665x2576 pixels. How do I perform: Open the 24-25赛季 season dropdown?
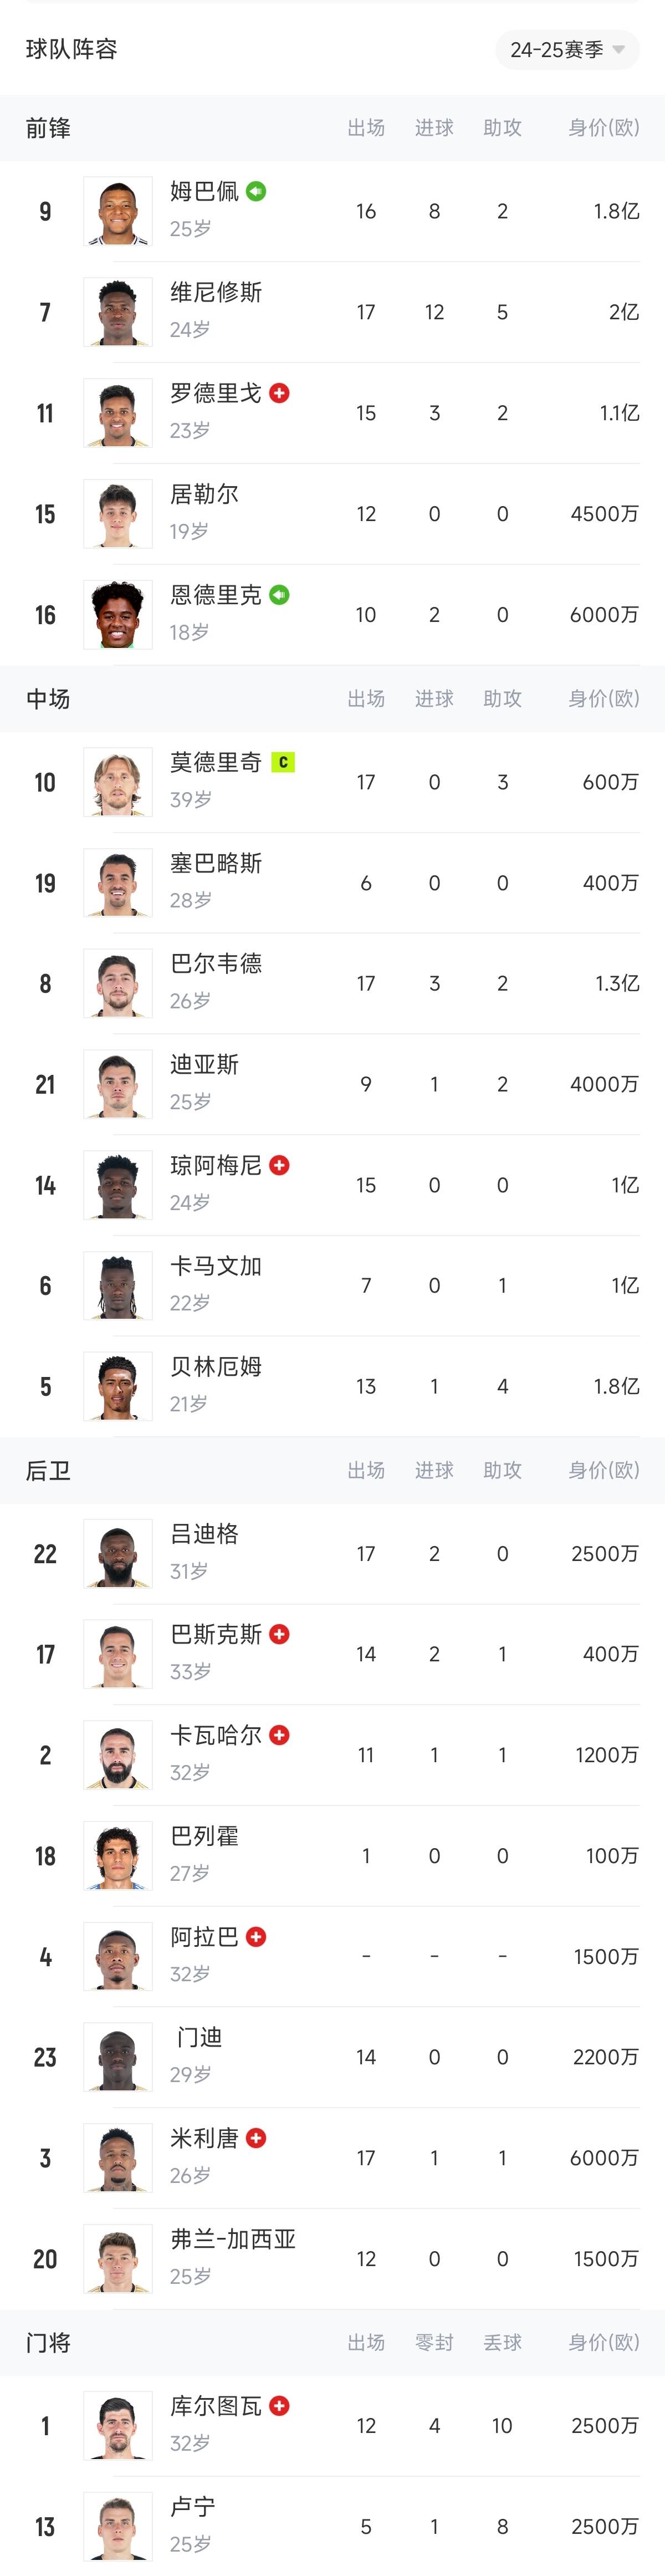[x=567, y=50]
